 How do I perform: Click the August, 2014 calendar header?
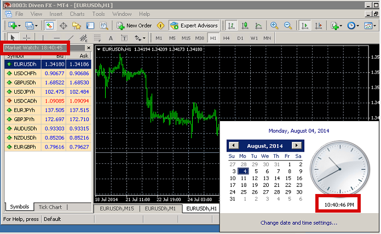point(265,146)
